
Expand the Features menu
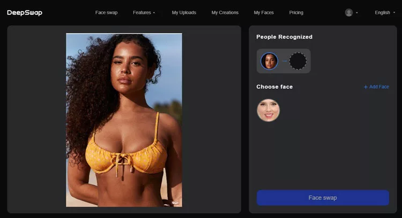pos(144,12)
